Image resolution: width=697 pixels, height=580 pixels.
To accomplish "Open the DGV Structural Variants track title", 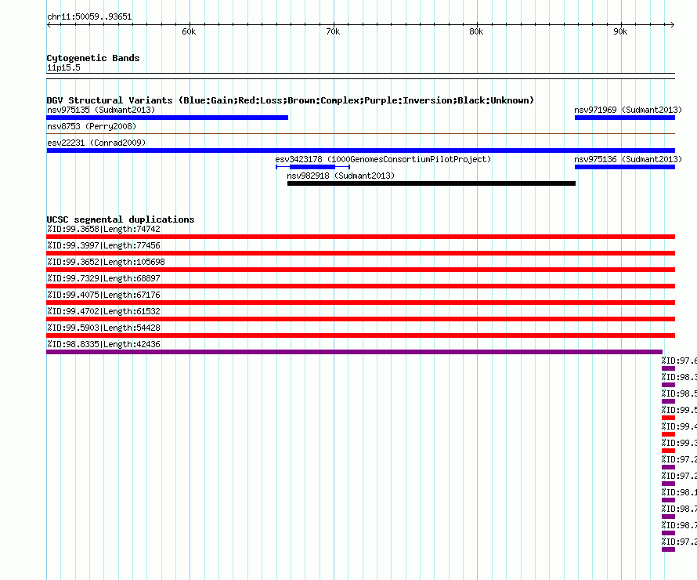I will pyautogui.click(x=291, y=100).
